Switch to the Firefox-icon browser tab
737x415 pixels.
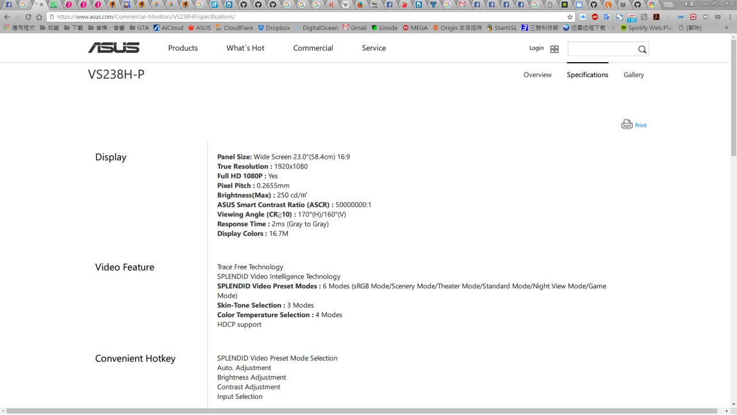360,5
